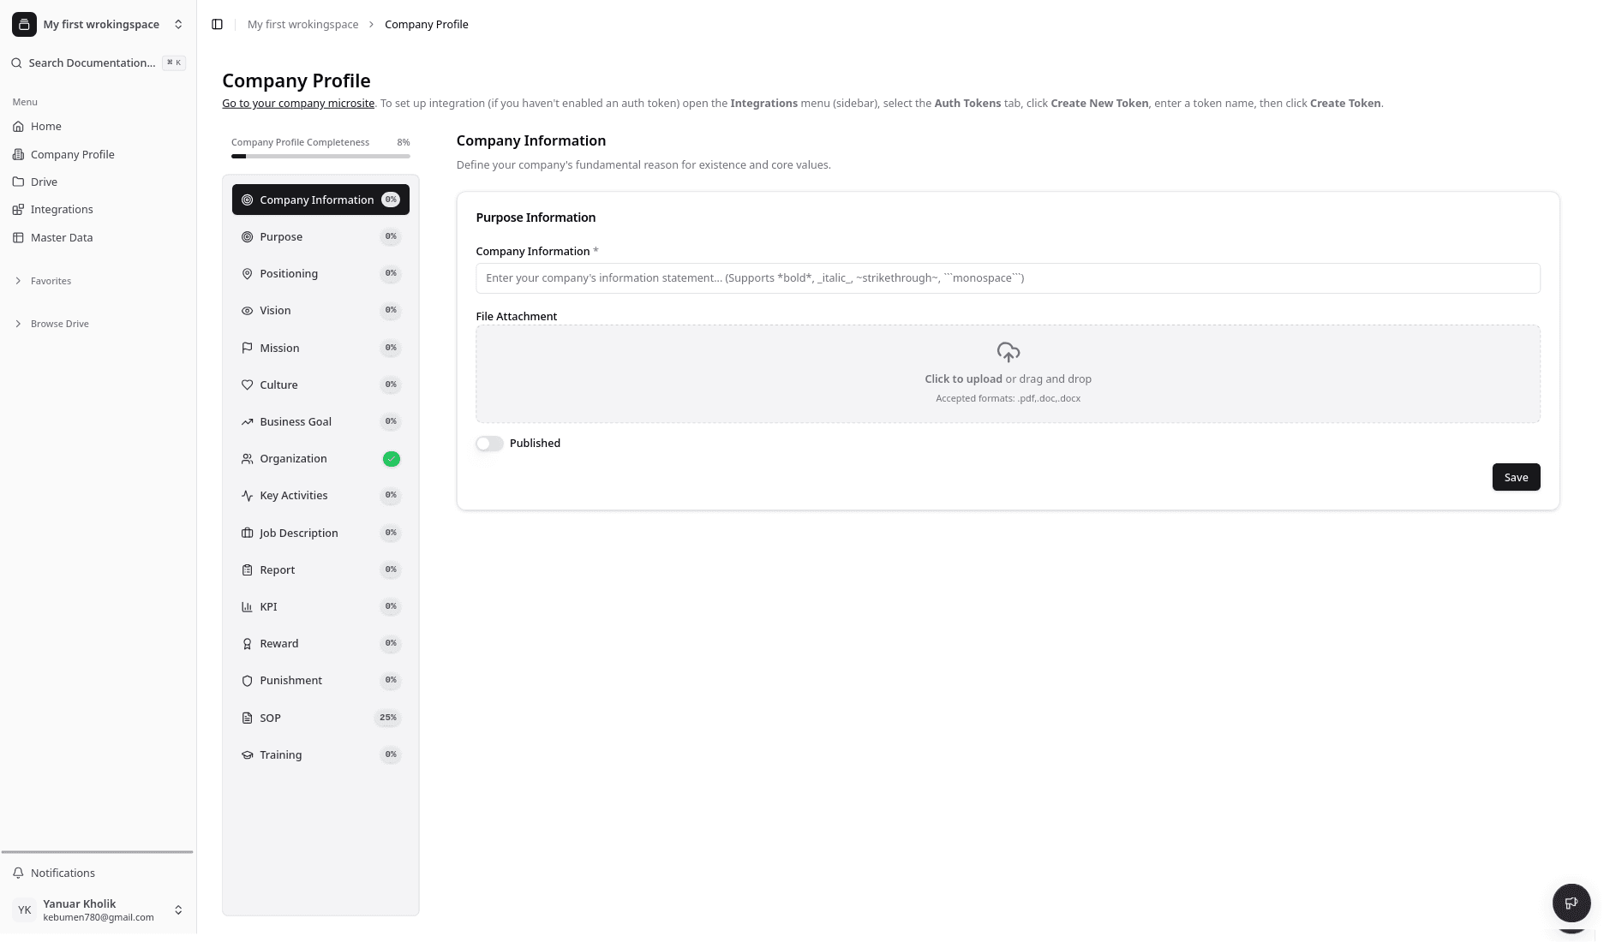This screenshot has width=1604, height=942.
Task: Click the search magnifier icon
Action: pos(17,63)
